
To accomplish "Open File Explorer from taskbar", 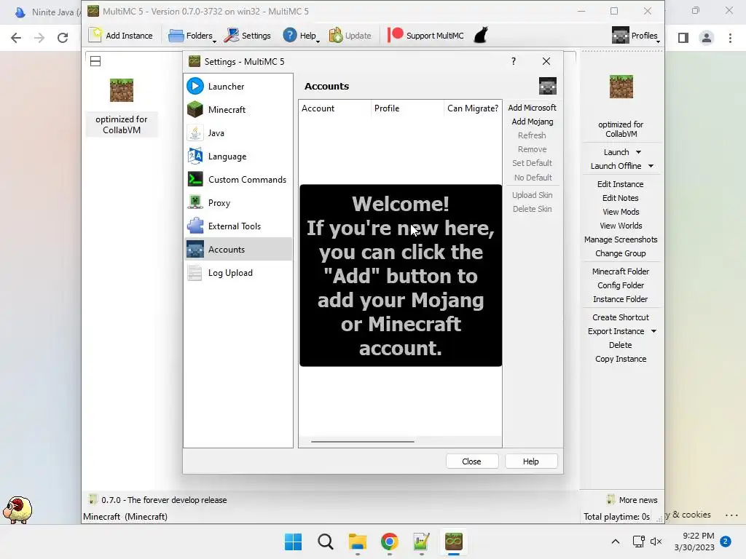I will (357, 542).
